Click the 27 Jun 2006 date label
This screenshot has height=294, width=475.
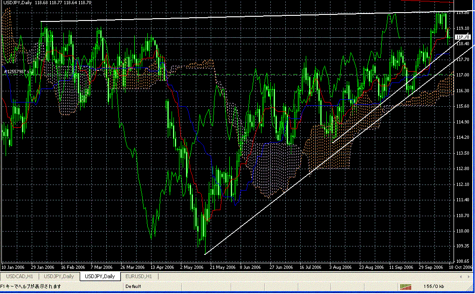[x=282, y=267]
